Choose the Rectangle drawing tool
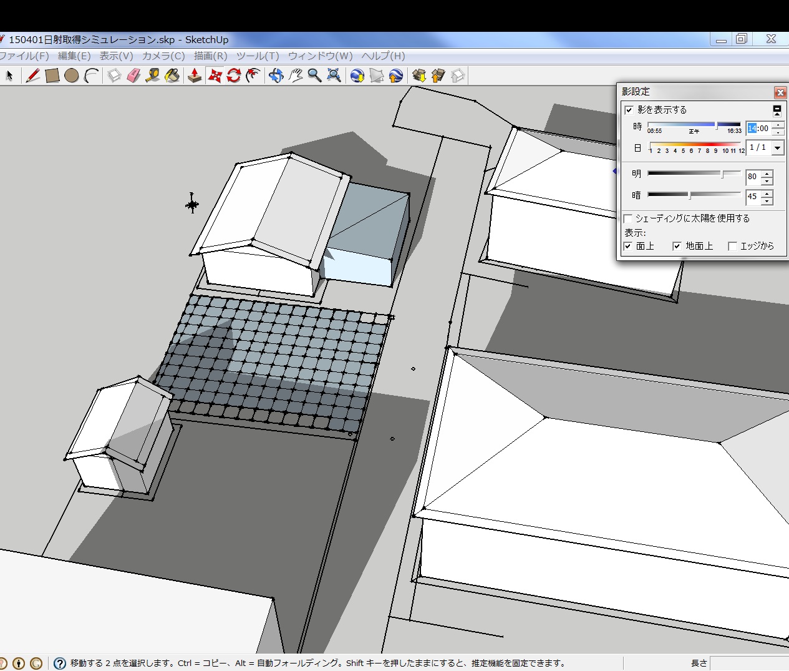789x671 pixels. coord(52,76)
